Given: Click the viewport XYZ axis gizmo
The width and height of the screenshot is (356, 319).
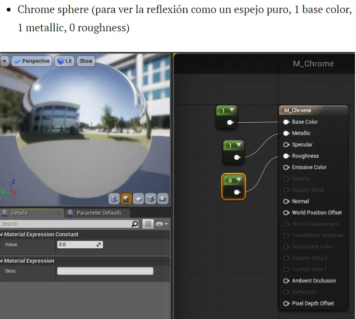Looking at the screenshot, I should click(9, 187).
